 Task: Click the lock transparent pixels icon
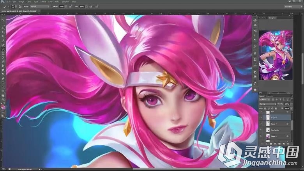265,109
